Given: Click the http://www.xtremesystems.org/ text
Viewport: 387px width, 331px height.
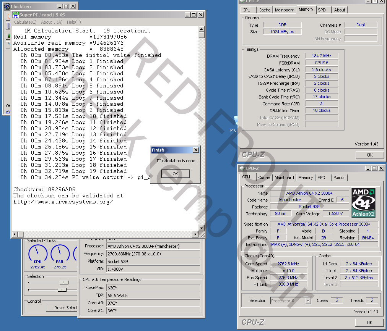Looking at the screenshot, I should (63, 202).
